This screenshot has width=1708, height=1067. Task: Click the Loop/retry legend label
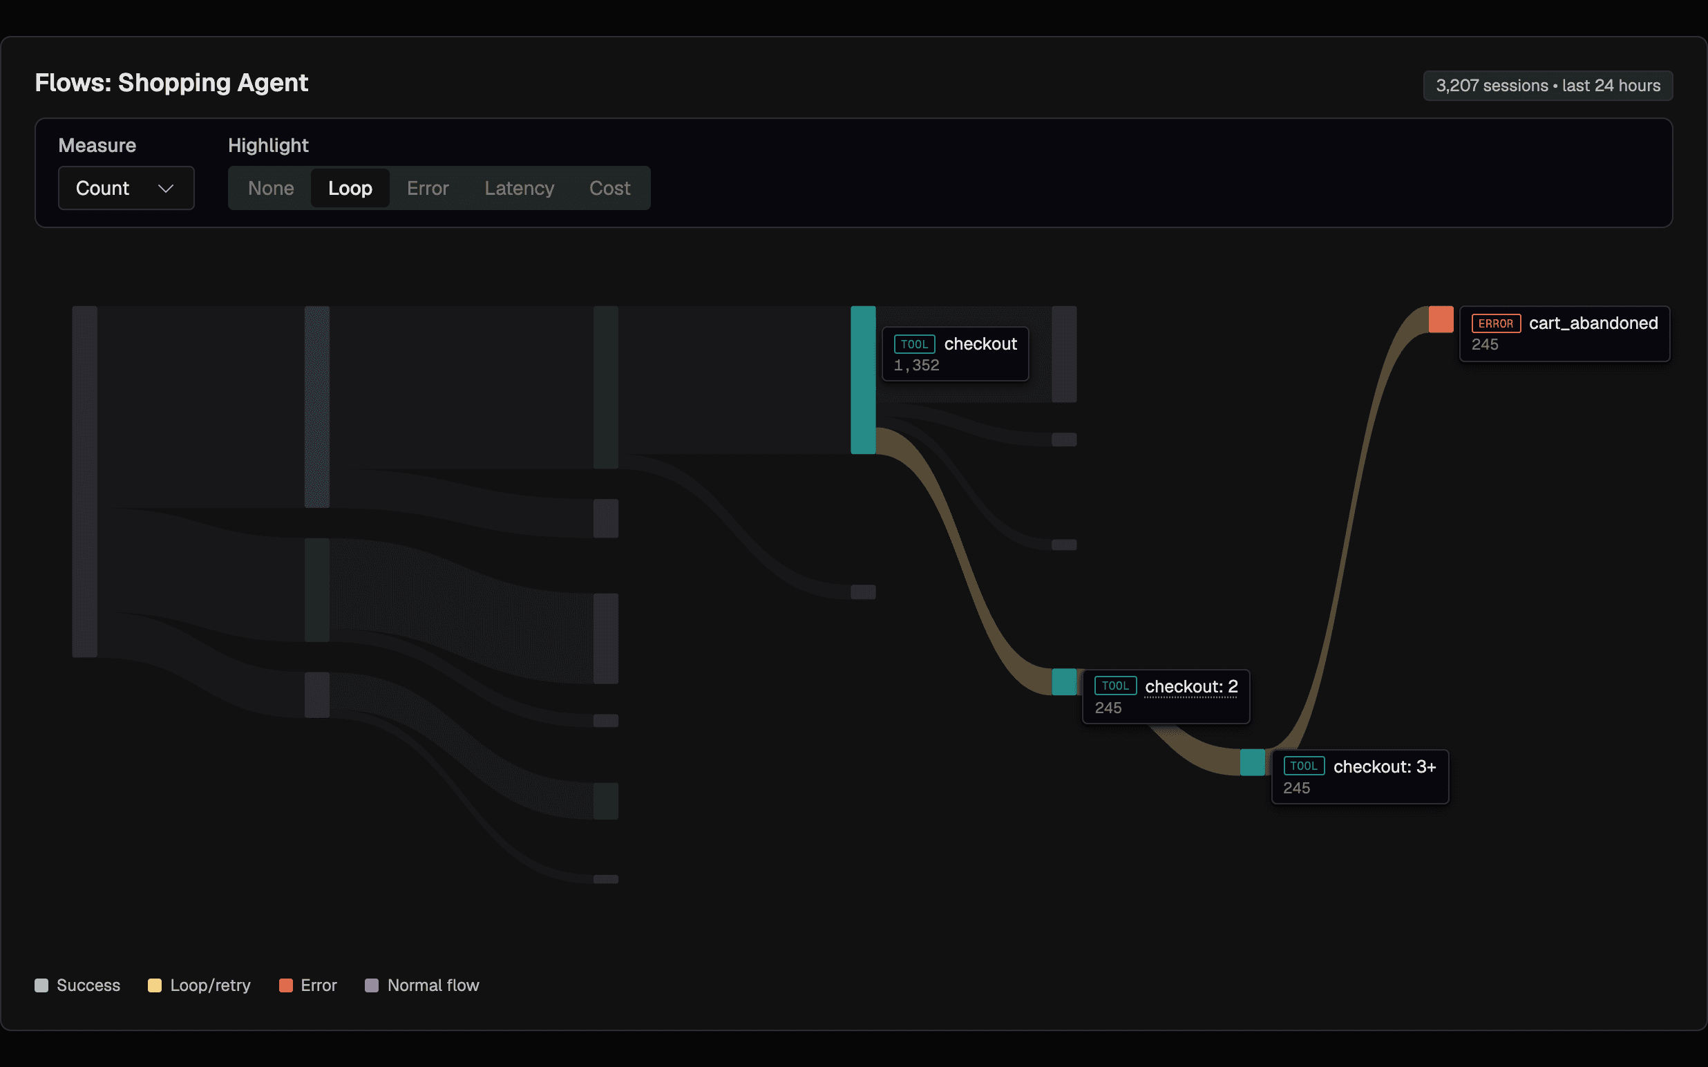(x=210, y=985)
